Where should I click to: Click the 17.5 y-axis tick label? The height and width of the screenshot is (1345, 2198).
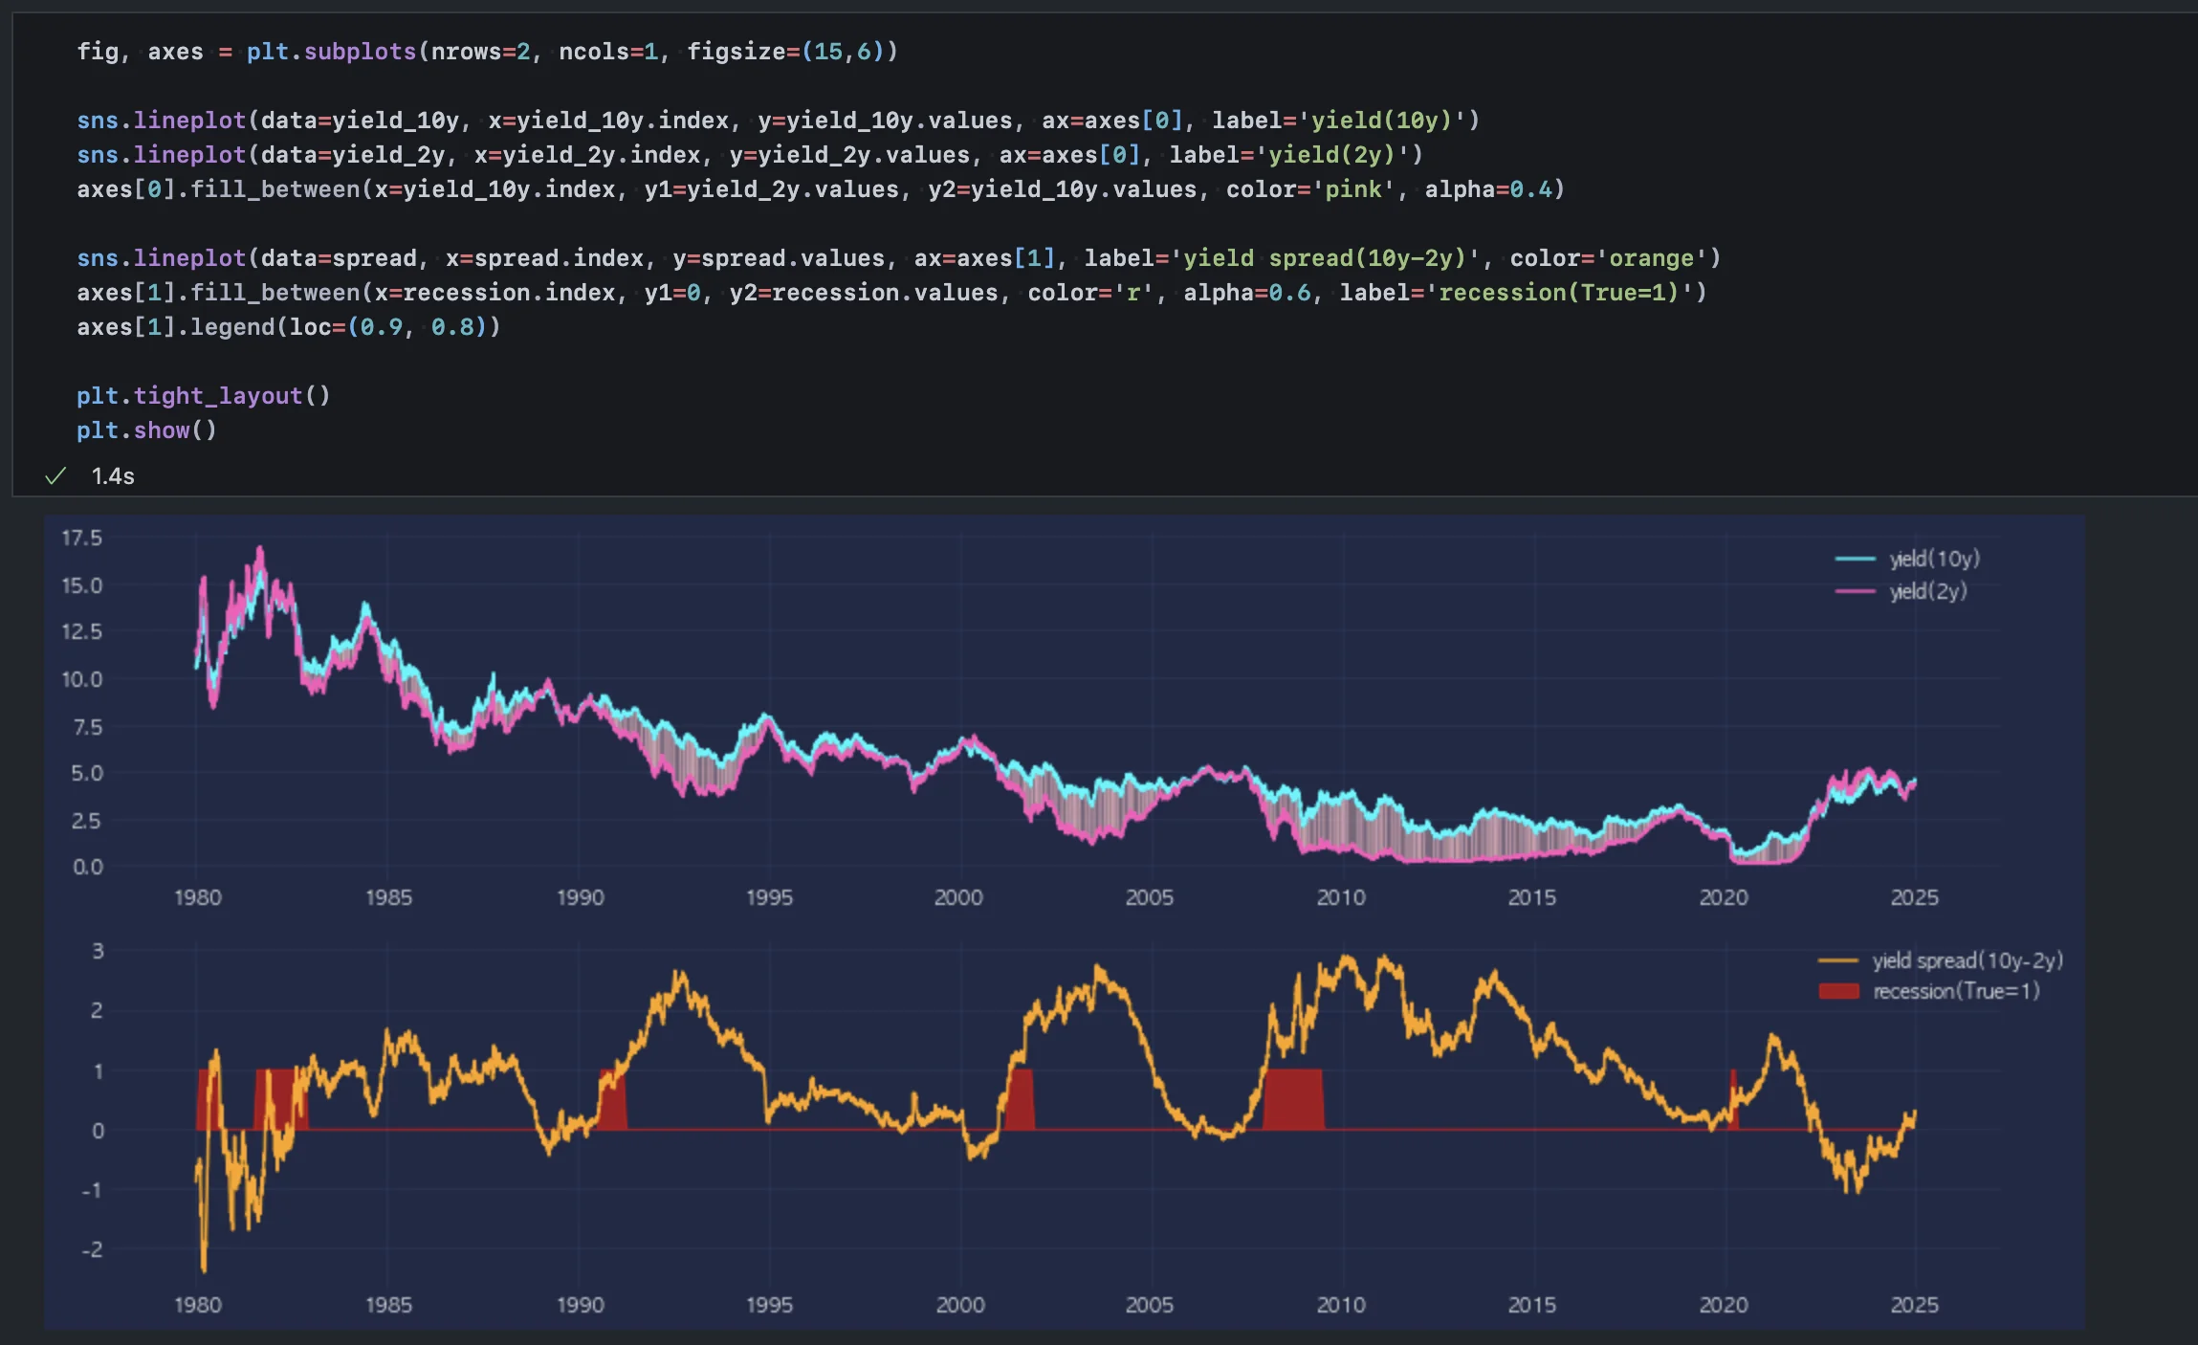point(81,538)
